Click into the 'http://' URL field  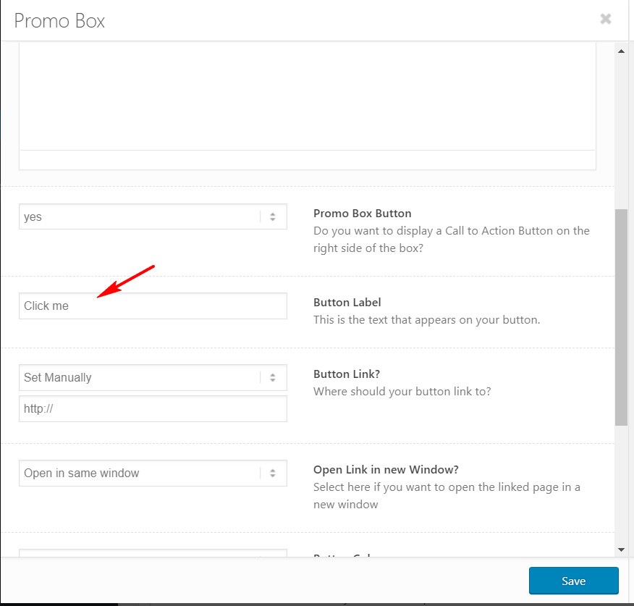[153, 408]
